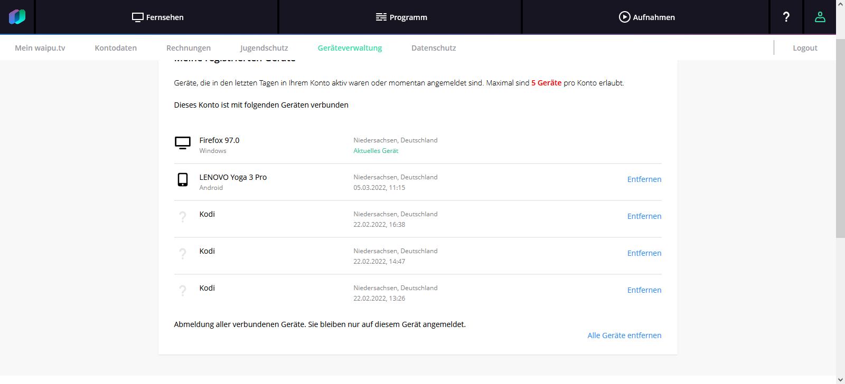The image size is (845, 384).
Task: Click the unknown device icon for Kodi 14:47
Action: (x=183, y=254)
